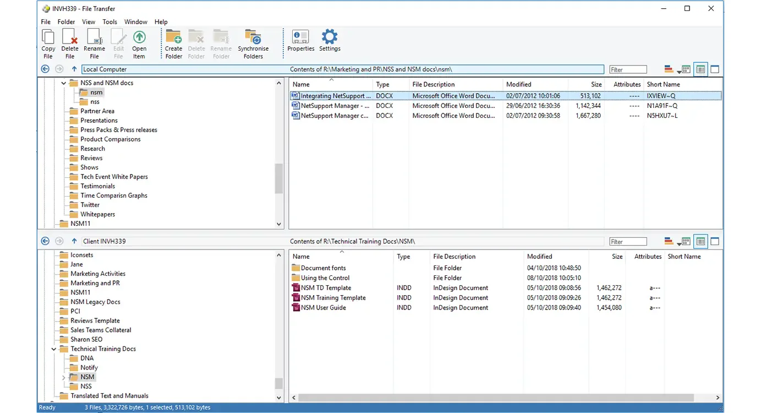Click the coloured sort bars icon in local pane

669,69
